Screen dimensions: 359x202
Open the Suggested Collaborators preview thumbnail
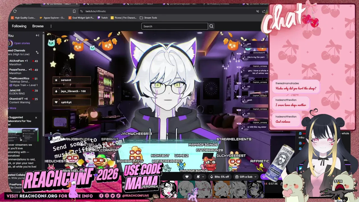(x=23, y=135)
